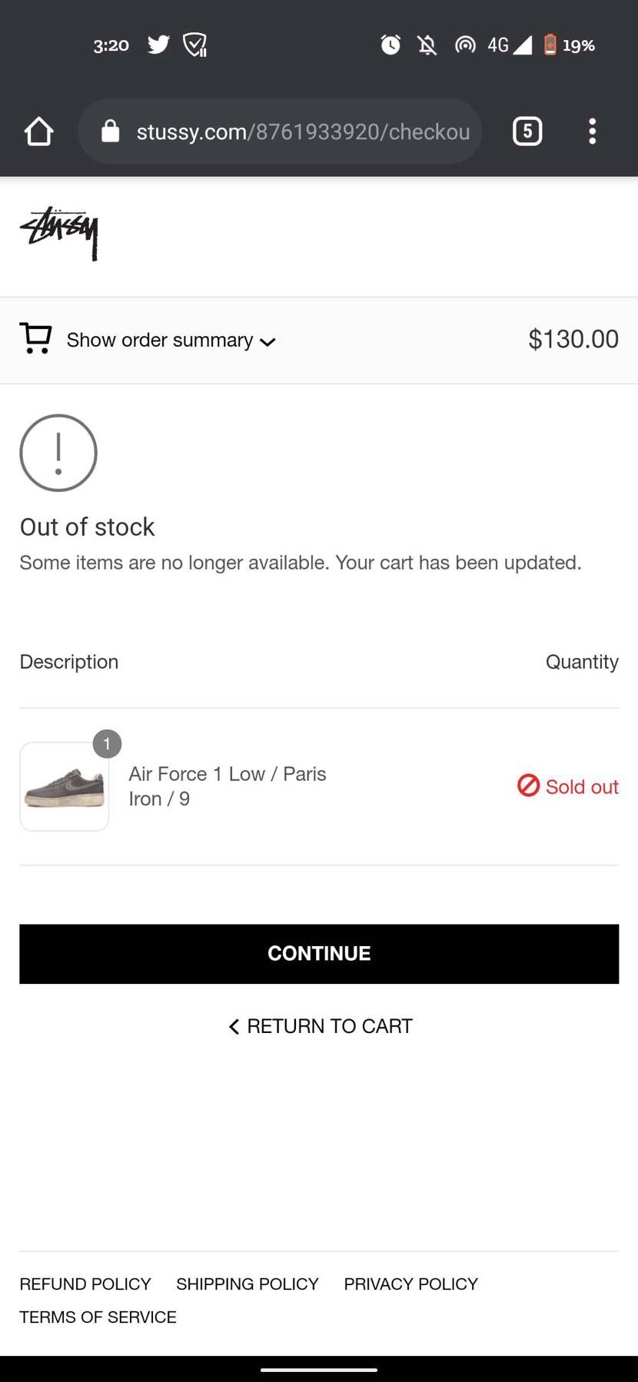Open the REFUND POLICY link
This screenshot has height=1382, width=638.
point(85,1284)
